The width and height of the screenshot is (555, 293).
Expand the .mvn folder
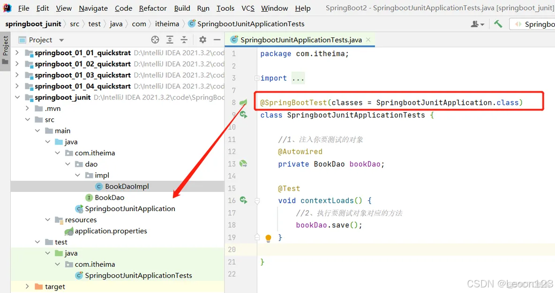[27, 108]
